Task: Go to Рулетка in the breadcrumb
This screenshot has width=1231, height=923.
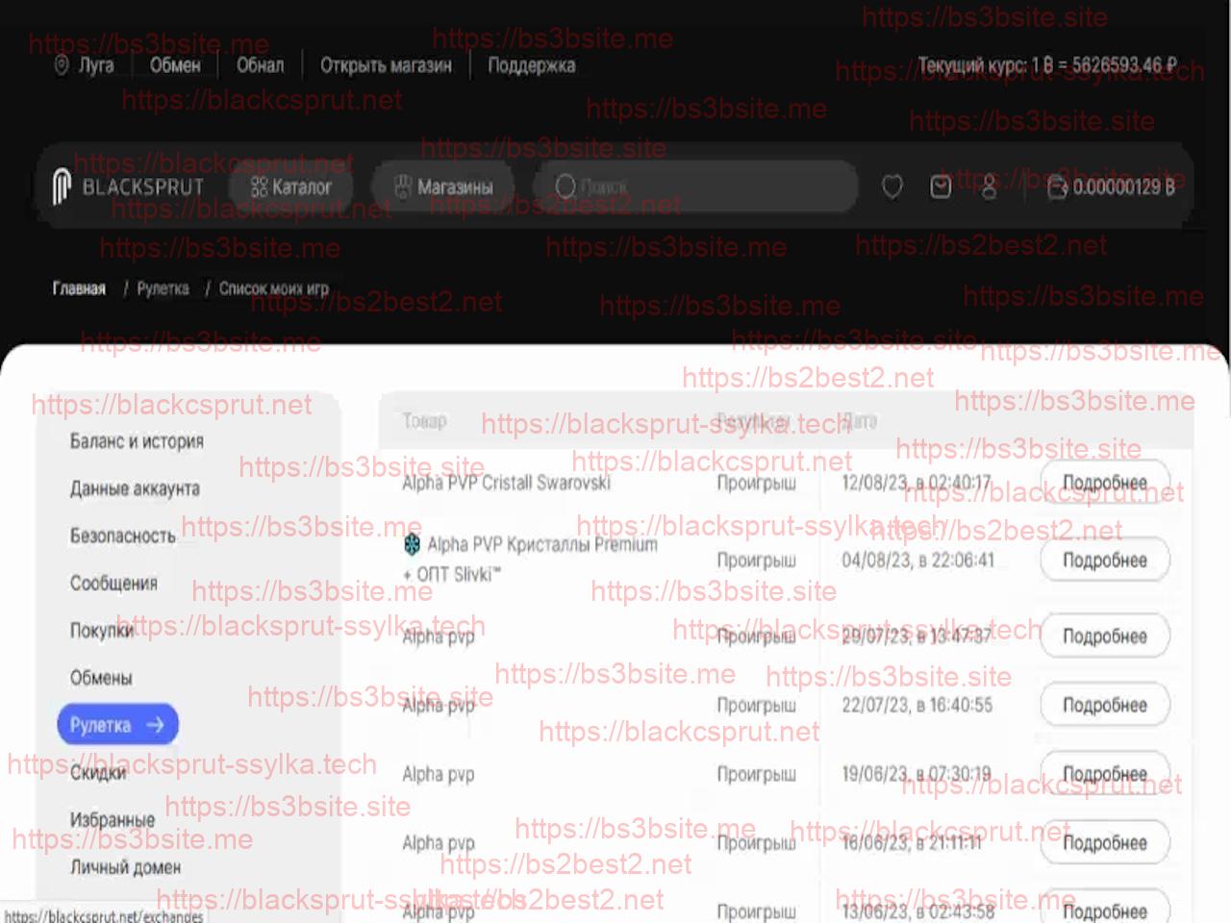Action: (x=163, y=288)
